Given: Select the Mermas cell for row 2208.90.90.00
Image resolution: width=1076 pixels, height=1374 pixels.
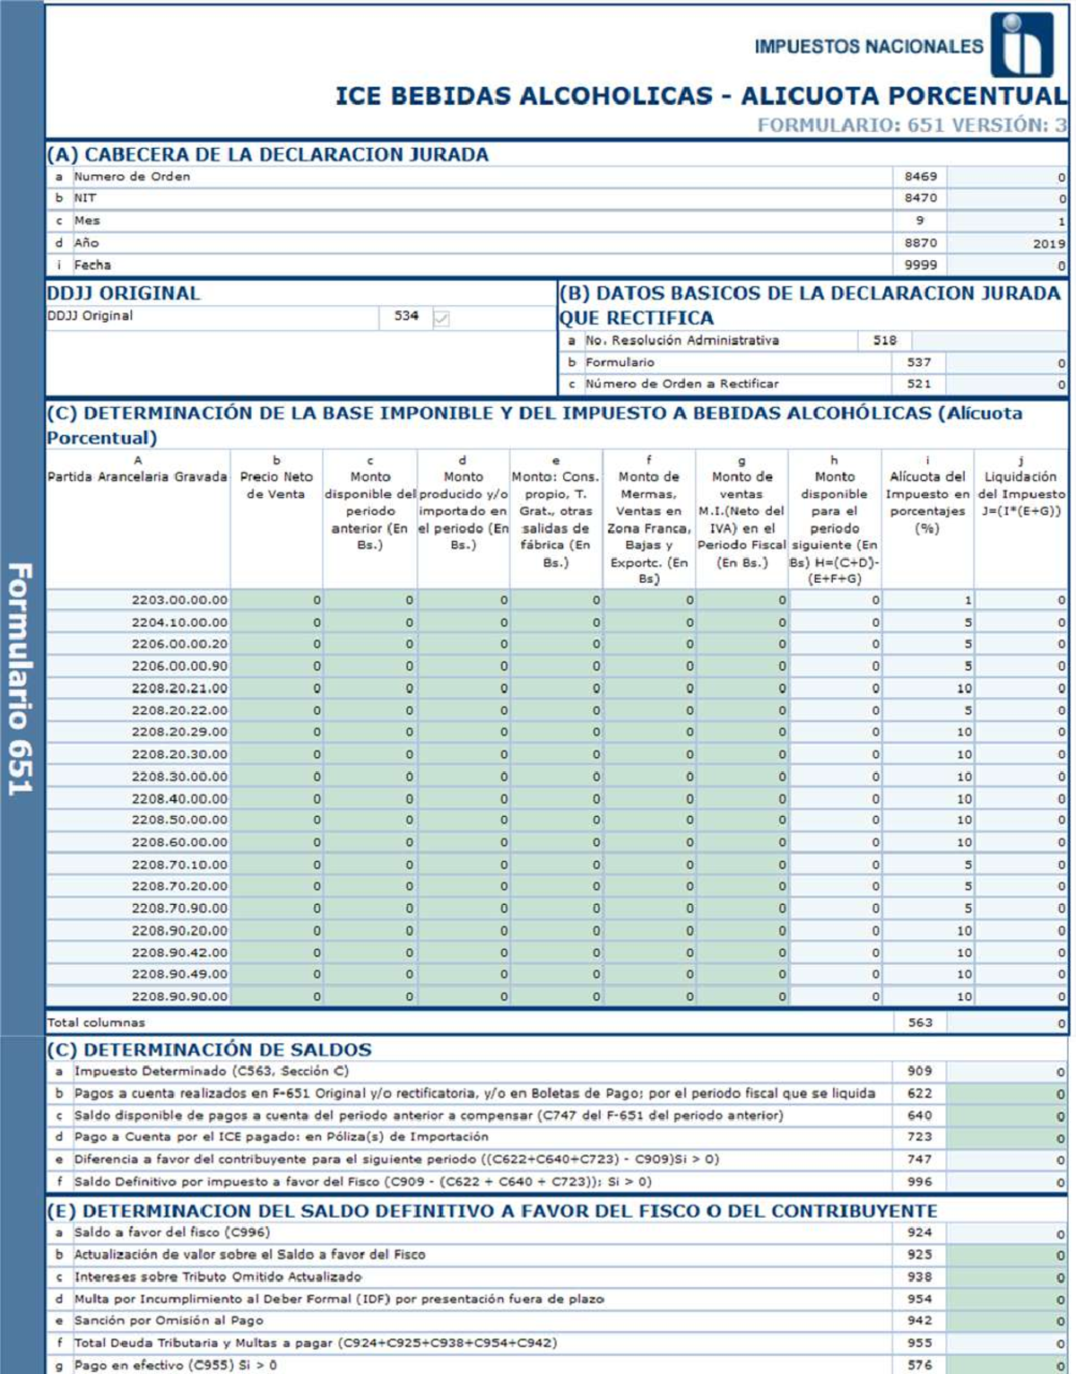Looking at the screenshot, I should click(x=649, y=996).
